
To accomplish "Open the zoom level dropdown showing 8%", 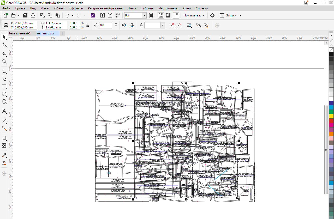I will click(144, 15).
